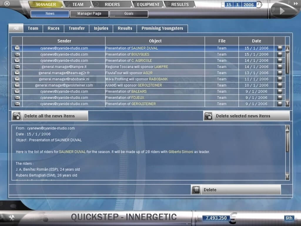Switch to the Results news tab

tap(125, 29)
